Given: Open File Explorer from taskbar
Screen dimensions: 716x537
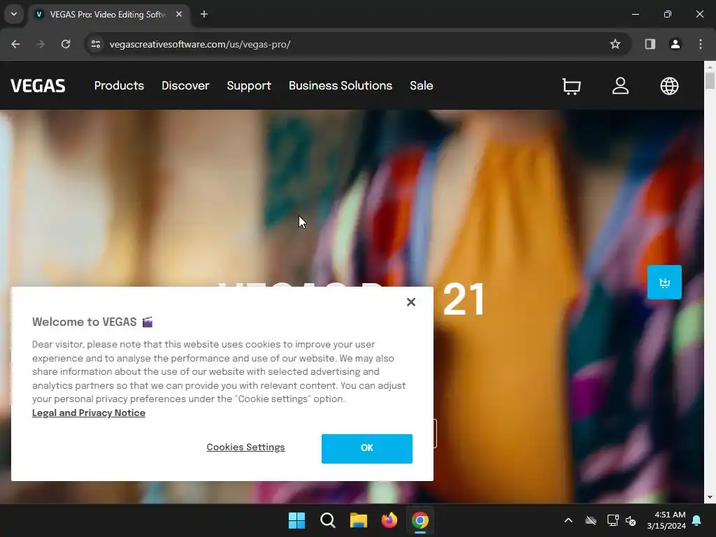Looking at the screenshot, I should [359, 520].
